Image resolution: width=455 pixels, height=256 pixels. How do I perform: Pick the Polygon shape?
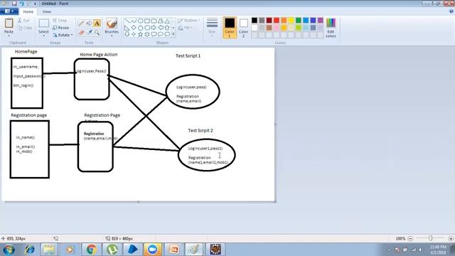161,21
